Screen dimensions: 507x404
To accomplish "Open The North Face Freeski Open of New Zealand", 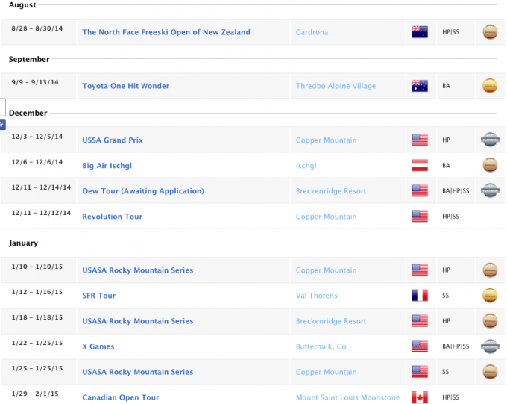I will click(166, 32).
